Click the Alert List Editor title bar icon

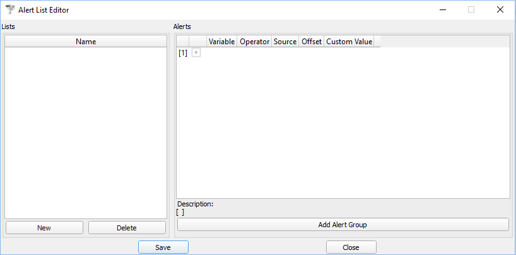[x=9, y=9]
